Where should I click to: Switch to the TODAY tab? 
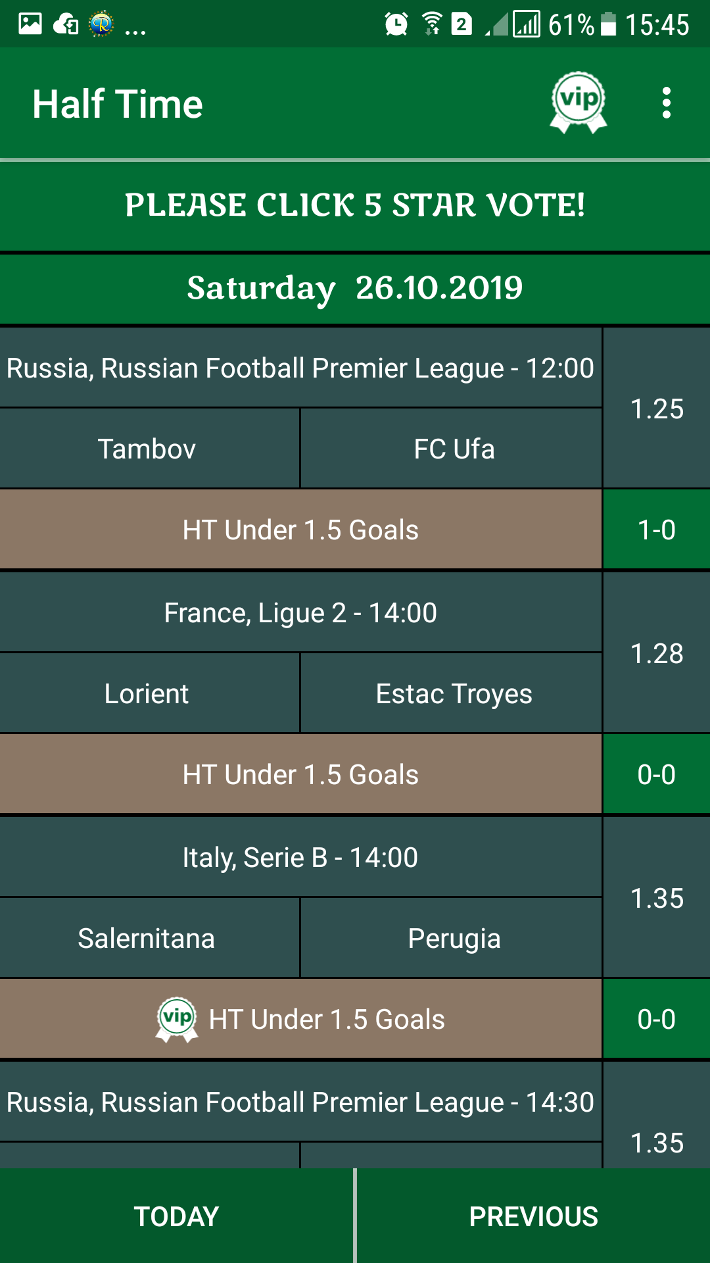point(176,1216)
